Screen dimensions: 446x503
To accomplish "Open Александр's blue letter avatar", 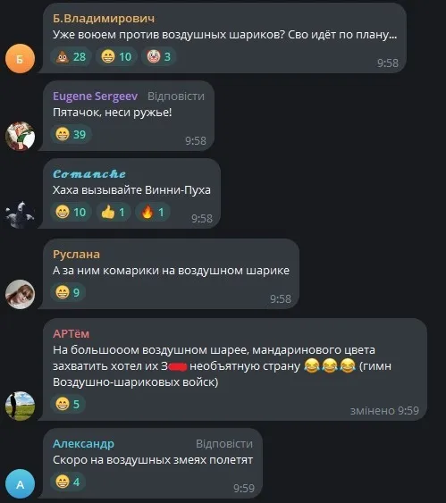I will pos(20,483).
